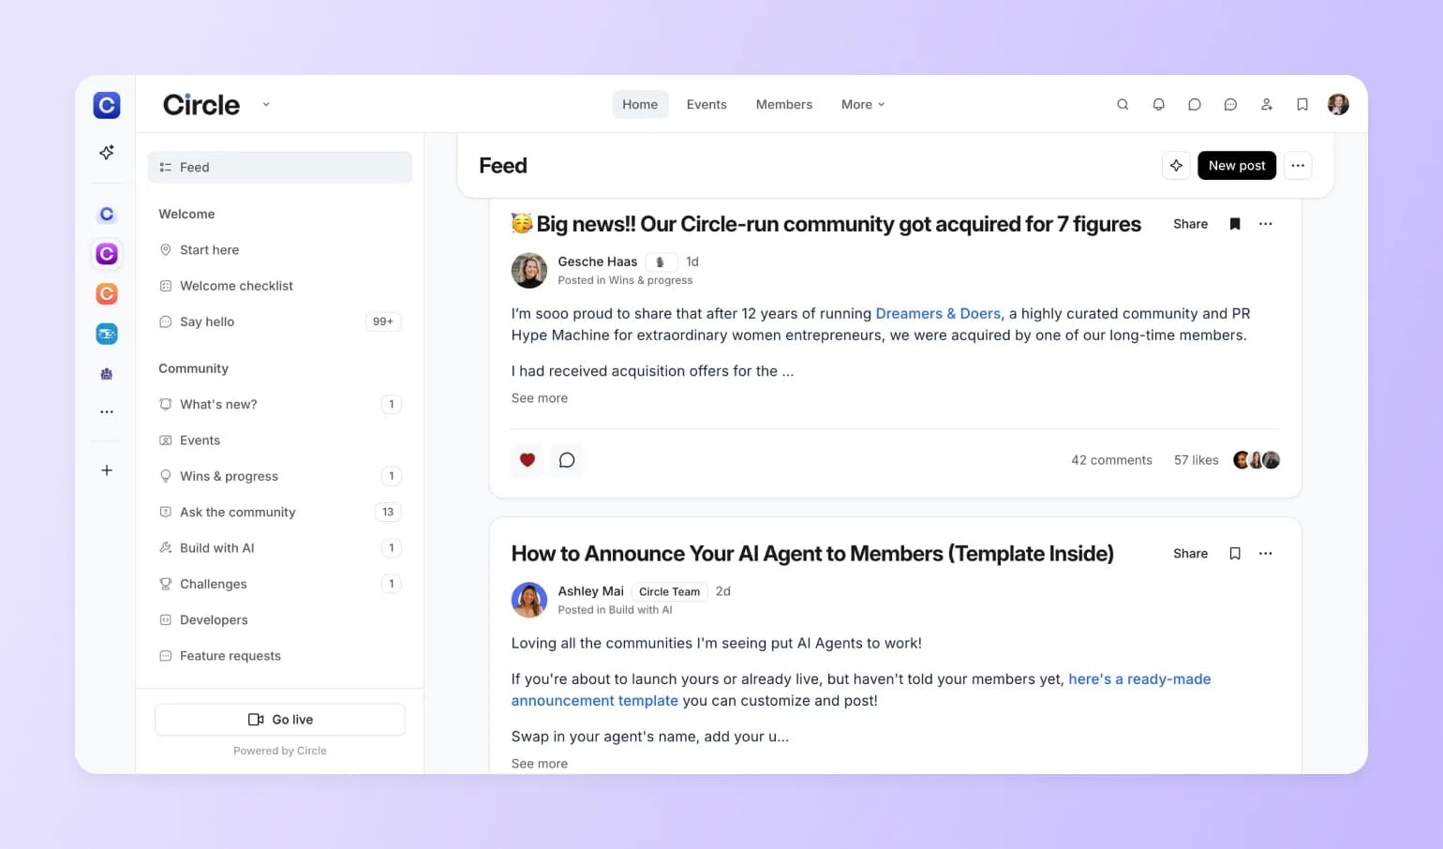1443x849 pixels.
Task: Click the Community section heading
Action: (x=193, y=368)
